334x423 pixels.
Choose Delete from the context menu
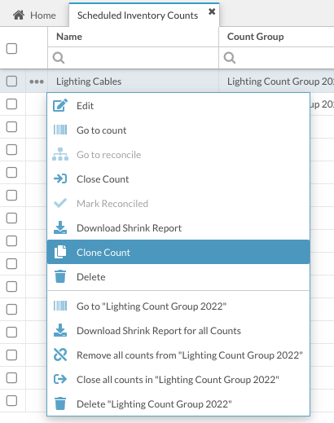click(x=178, y=277)
